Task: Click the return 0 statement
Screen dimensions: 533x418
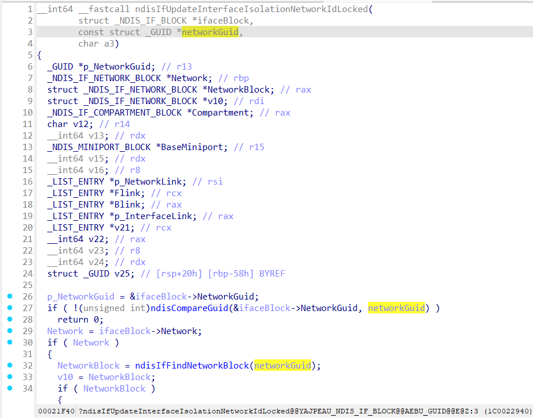Action: click(80, 320)
